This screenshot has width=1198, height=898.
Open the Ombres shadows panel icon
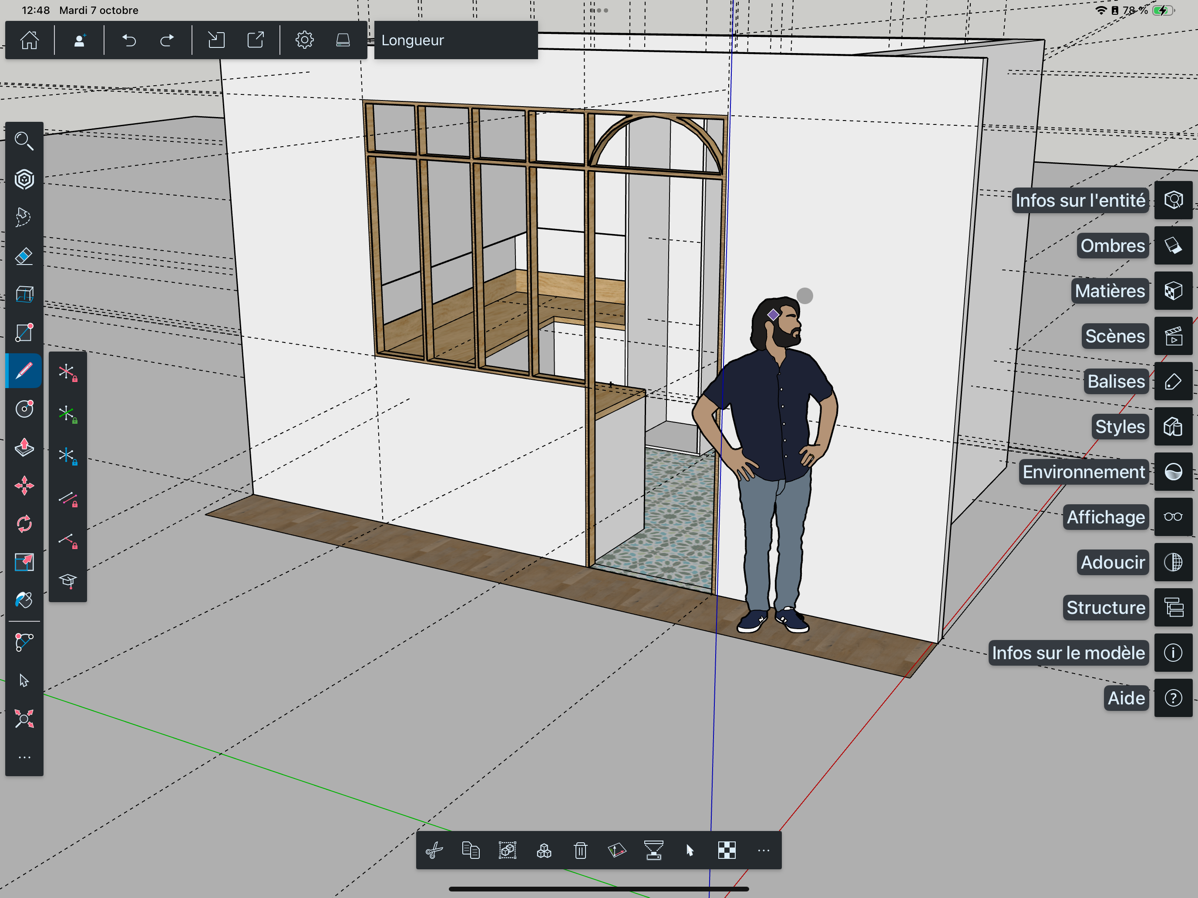[x=1173, y=246]
